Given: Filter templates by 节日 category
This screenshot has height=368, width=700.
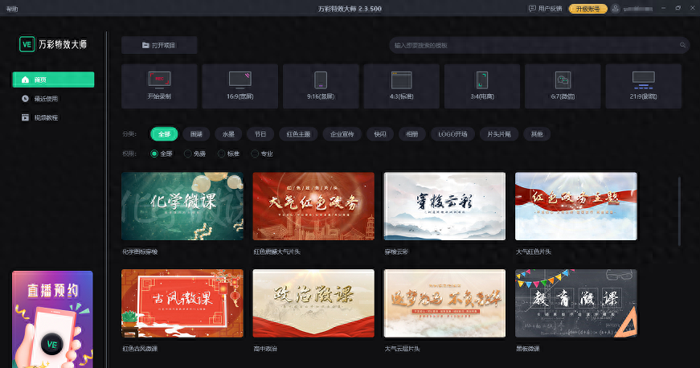Looking at the screenshot, I should point(260,134).
